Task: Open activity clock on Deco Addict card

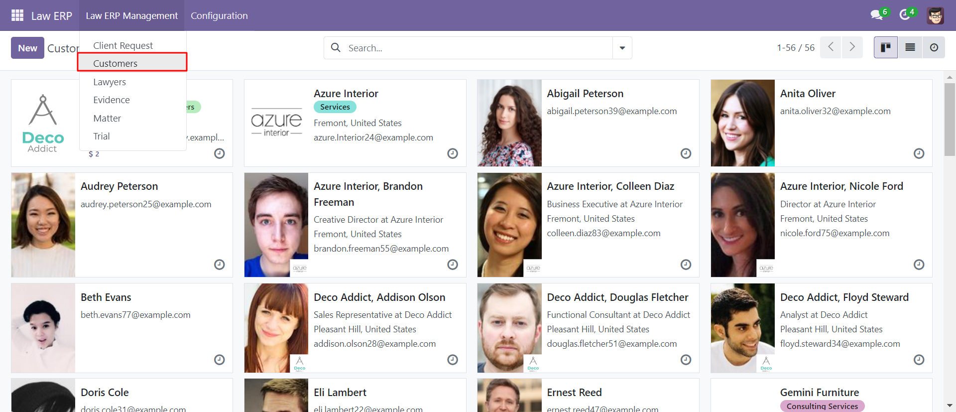Action: pos(220,153)
